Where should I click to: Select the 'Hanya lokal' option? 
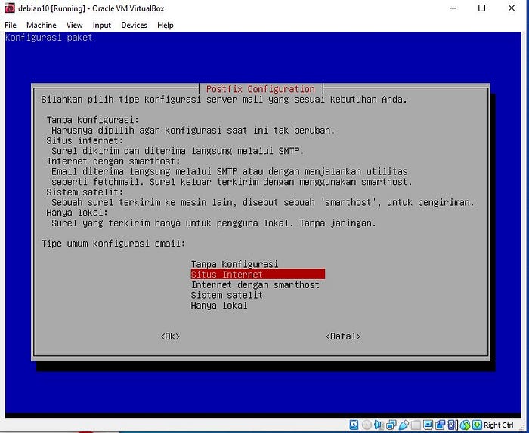[x=219, y=306]
